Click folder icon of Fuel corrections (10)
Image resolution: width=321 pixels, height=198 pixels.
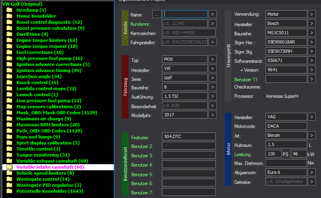9,52
